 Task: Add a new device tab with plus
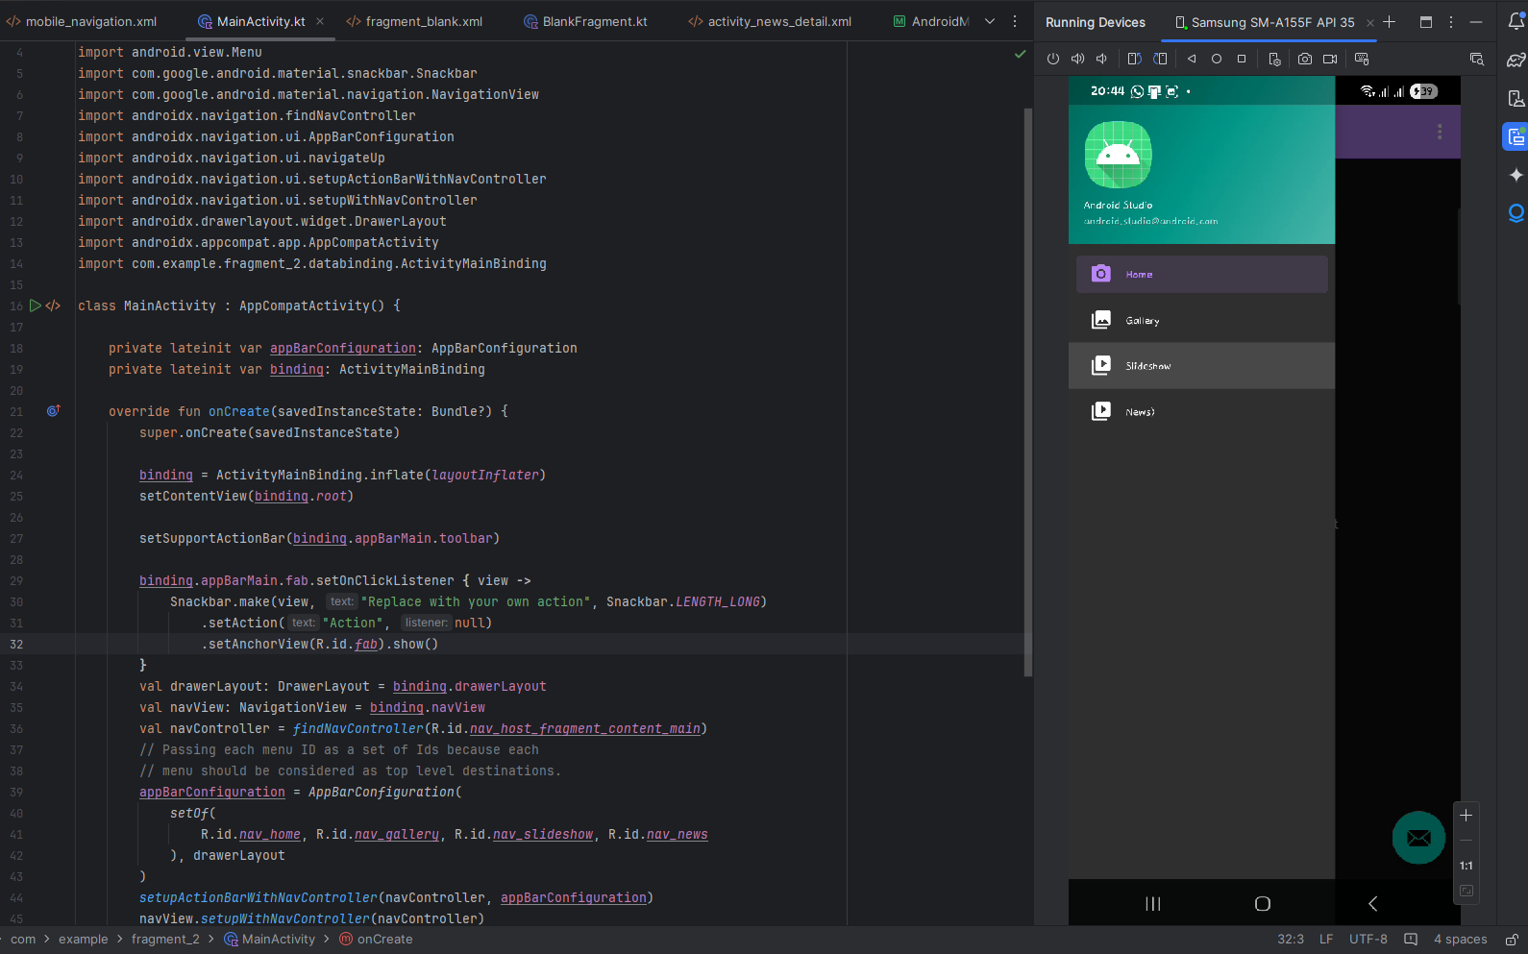[x=1389, y=21]
